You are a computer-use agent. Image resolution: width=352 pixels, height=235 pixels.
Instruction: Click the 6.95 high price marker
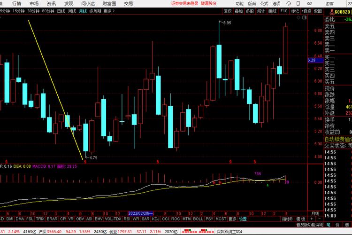(227, 23)
